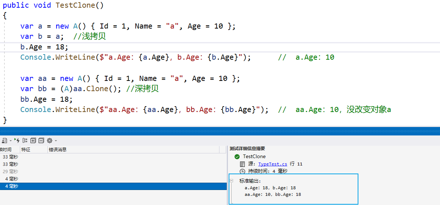The width and height of the screenshot is (440, 205).
Task: Click the duration clock icon
Action: tap(242, 171)
